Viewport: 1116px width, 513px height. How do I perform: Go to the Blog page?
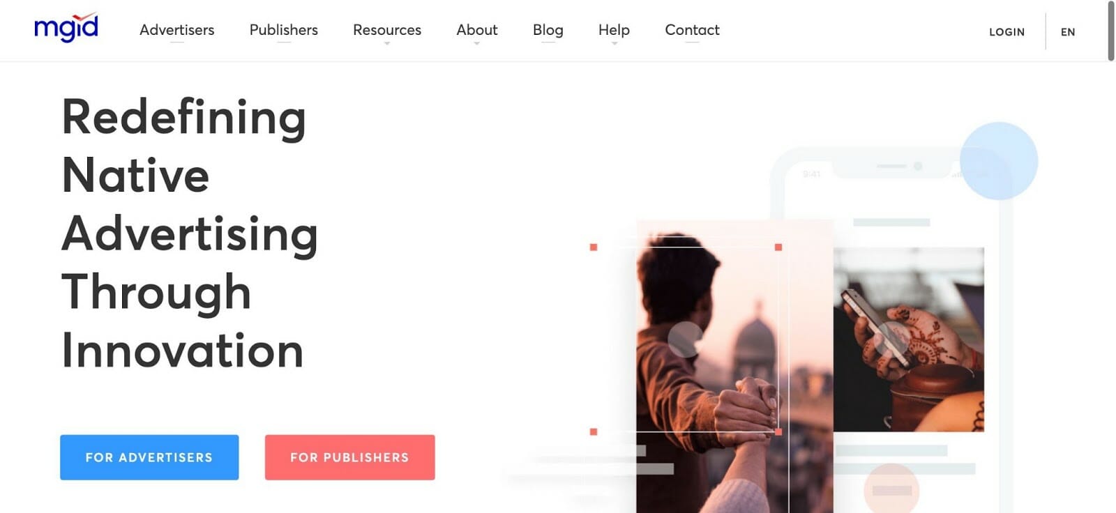[548, 30]
